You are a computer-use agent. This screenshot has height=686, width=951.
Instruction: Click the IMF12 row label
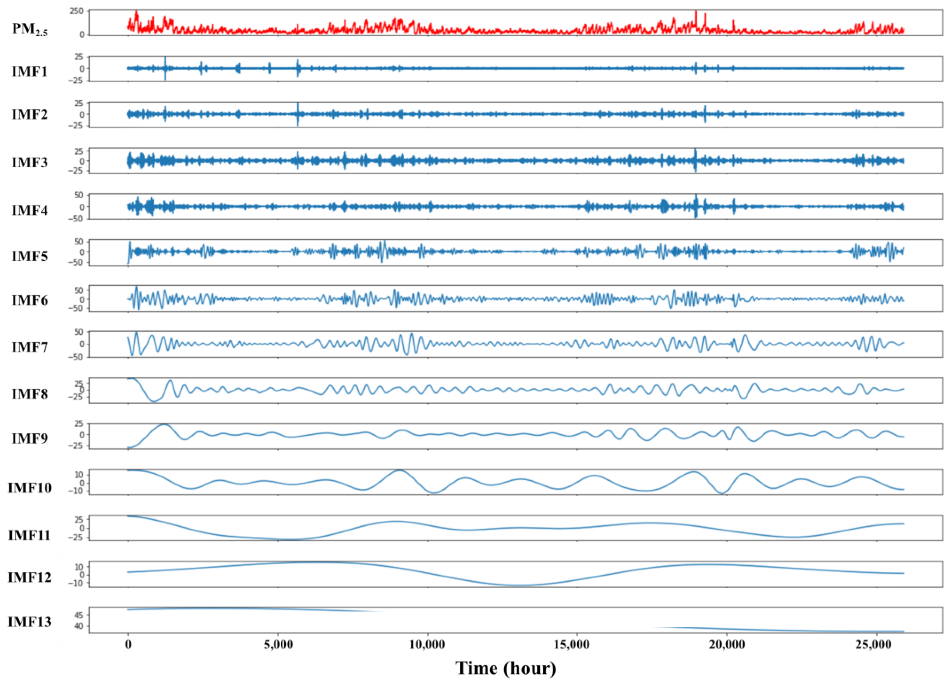pos(29,577)
